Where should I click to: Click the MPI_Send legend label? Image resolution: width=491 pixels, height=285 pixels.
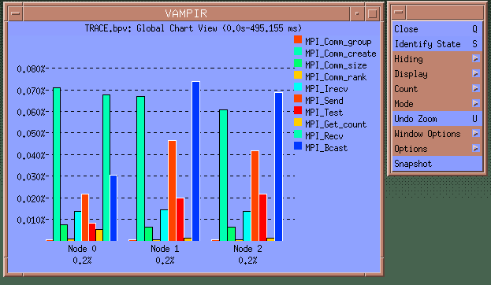[x=324, y=101]
